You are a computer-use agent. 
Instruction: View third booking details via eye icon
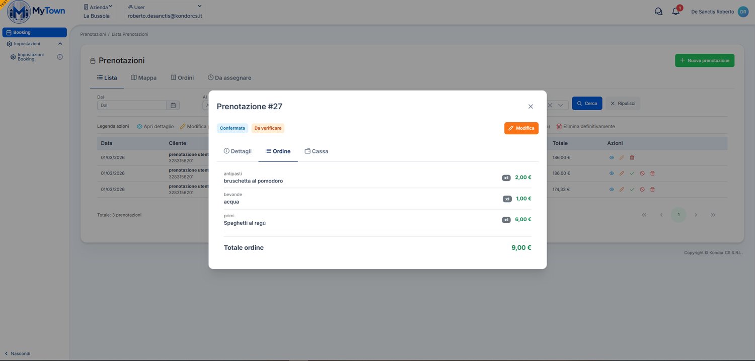(x=612, y=190)
